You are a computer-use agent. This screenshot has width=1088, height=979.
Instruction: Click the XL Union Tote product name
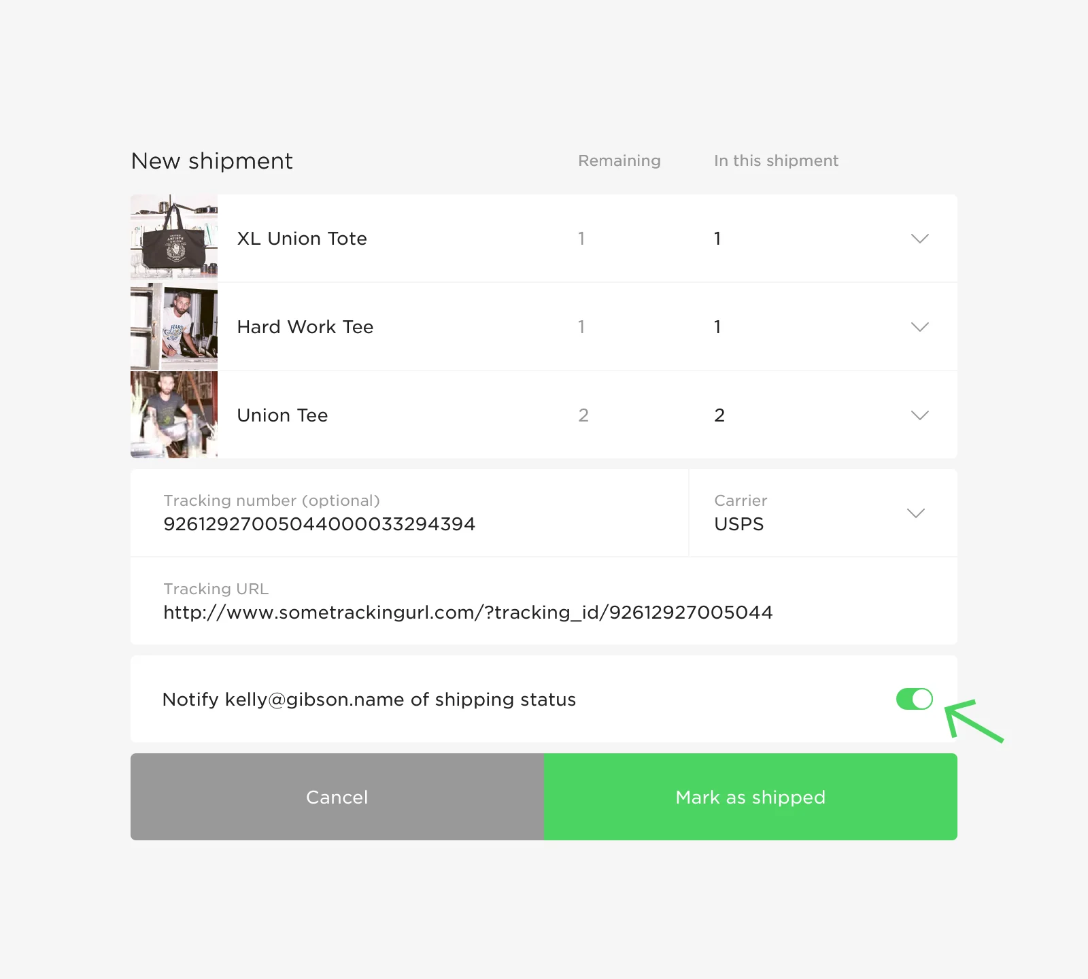click(302, 239)
